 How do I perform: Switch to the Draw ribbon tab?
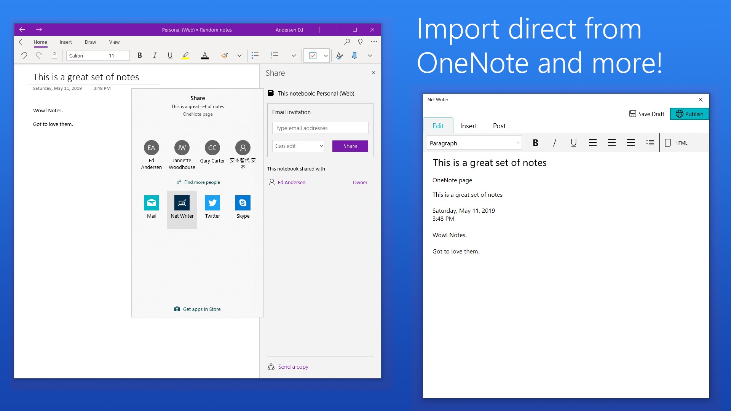(x=90, y=42)
